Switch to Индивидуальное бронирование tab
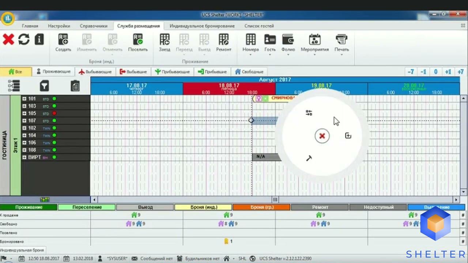The height and width of the screenshot is (263, 468). coord(202,26)
